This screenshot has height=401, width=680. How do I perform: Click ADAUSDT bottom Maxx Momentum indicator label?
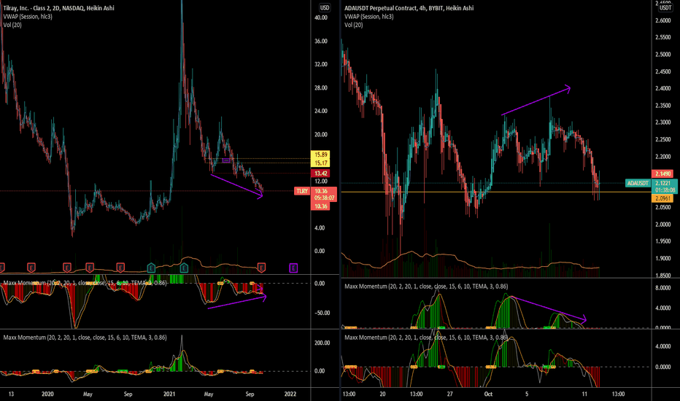click(426, 338)
